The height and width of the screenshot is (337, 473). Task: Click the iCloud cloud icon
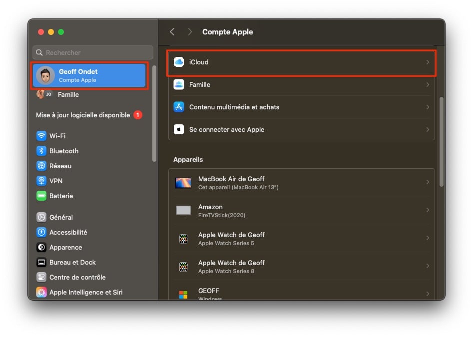(x=179, y=62)
